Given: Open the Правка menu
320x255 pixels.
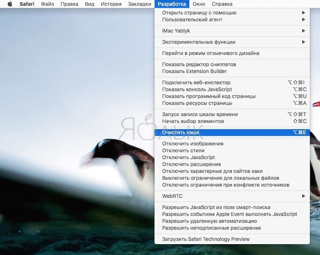Looking at the screenshot, I should tap(69, 4).
